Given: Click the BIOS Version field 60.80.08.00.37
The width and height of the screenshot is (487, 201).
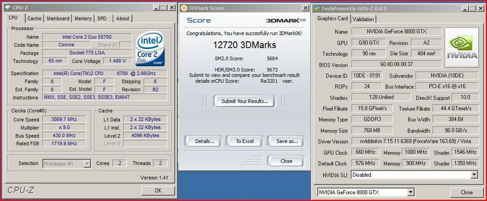Looking at the screenshot, I should pyautogui.click(x=396, y=65).
